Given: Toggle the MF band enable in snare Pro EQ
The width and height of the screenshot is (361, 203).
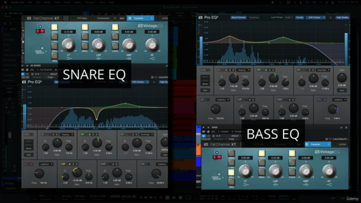Looking at the screenshot, I should point(89,134).
